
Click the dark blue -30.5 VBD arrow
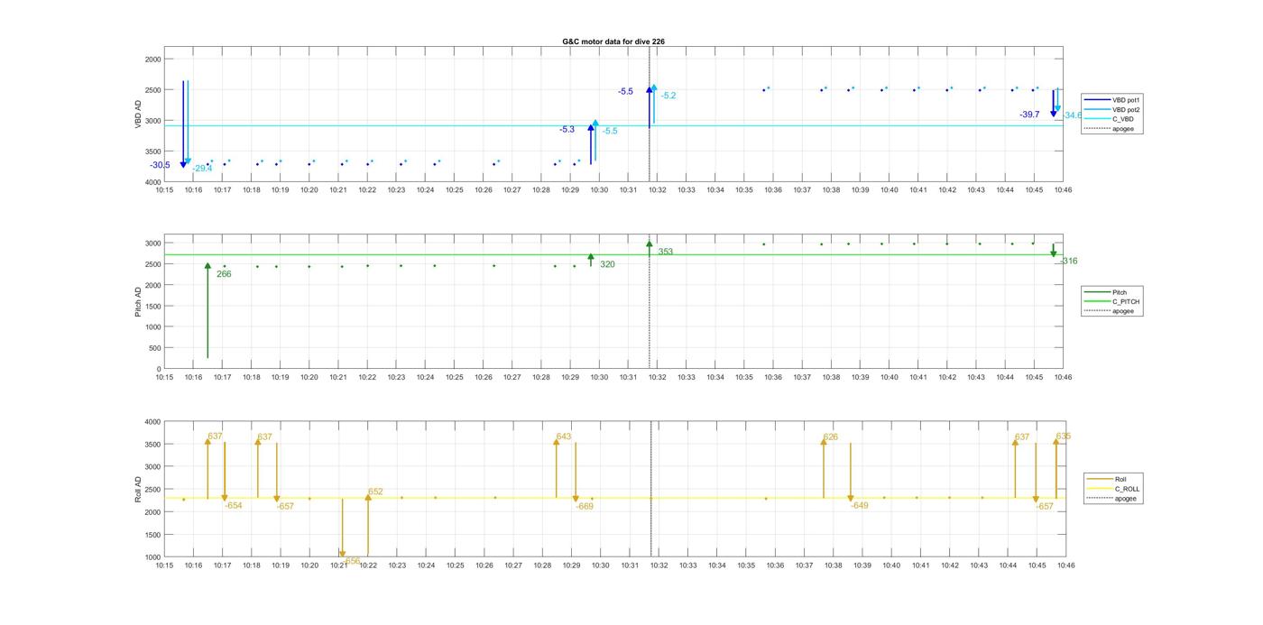pos(183,124)
